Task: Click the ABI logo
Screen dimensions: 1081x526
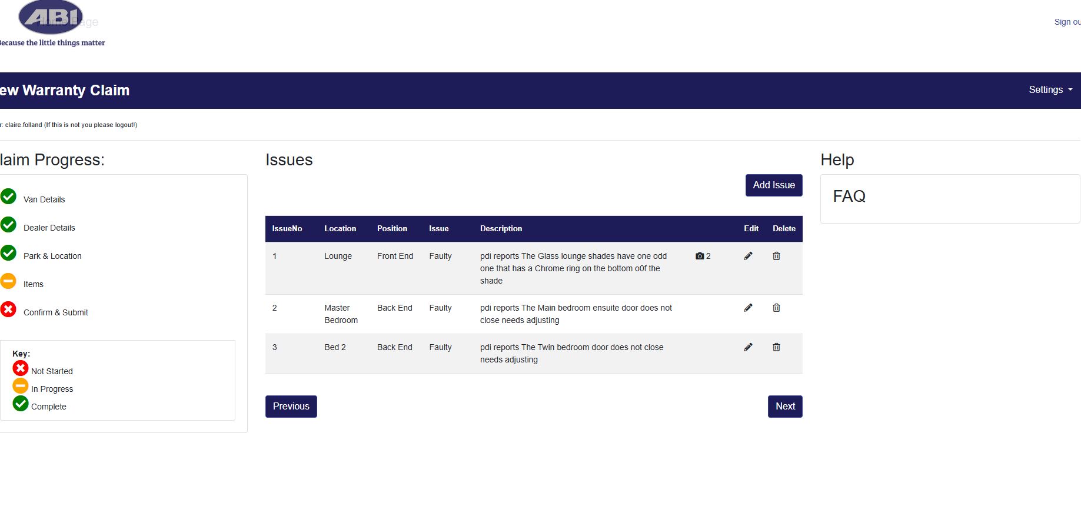Action: (x=51, y=18)
